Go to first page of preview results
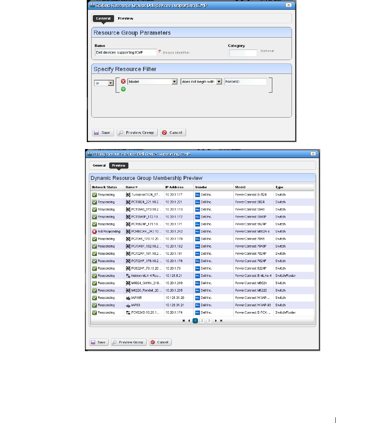Screen dimensions: 368x423 click(184, 321)
